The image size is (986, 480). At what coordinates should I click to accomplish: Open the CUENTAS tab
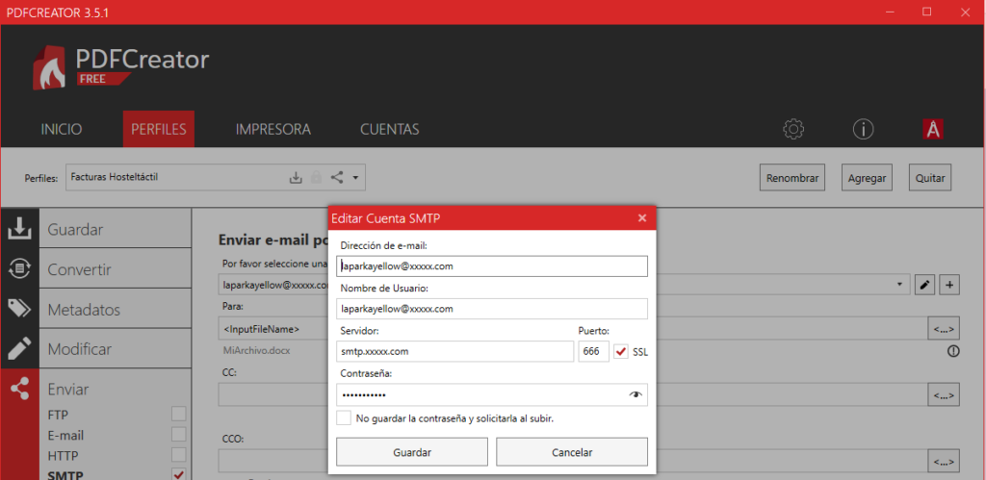tap(389, 129)
